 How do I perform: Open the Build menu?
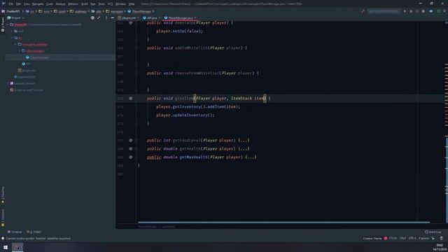click(85, 4)
